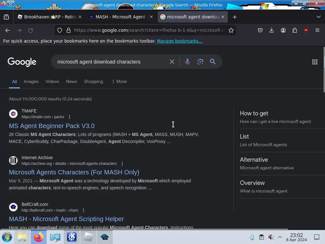The width and height of the screenshot is (325, 244).
Task: Open 'Overview' What is microsoft agent
Action: 282,187
